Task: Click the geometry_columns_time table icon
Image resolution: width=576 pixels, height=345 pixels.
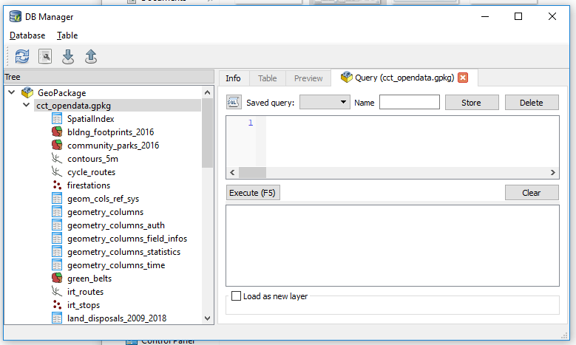Action: (57, 265)
